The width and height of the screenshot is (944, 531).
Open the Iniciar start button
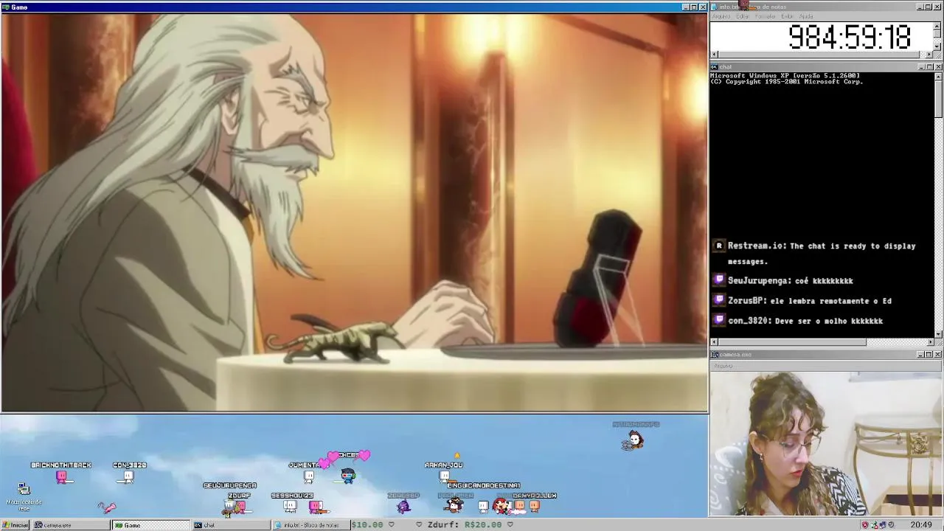tap(15, 525)
